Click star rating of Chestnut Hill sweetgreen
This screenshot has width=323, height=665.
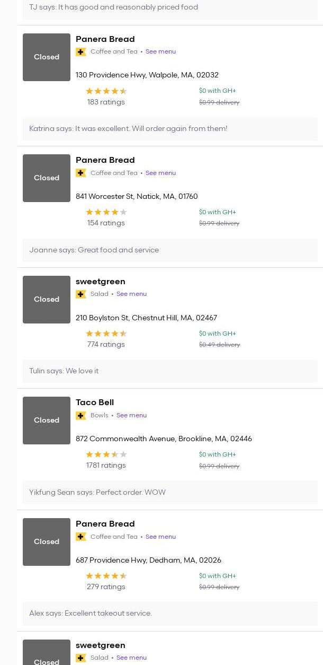coord(106,334)
